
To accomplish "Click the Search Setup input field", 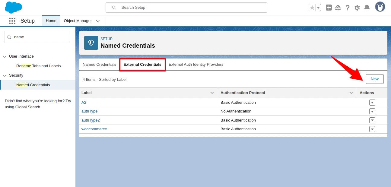I will pyautogui.click(x=186, y=7).
